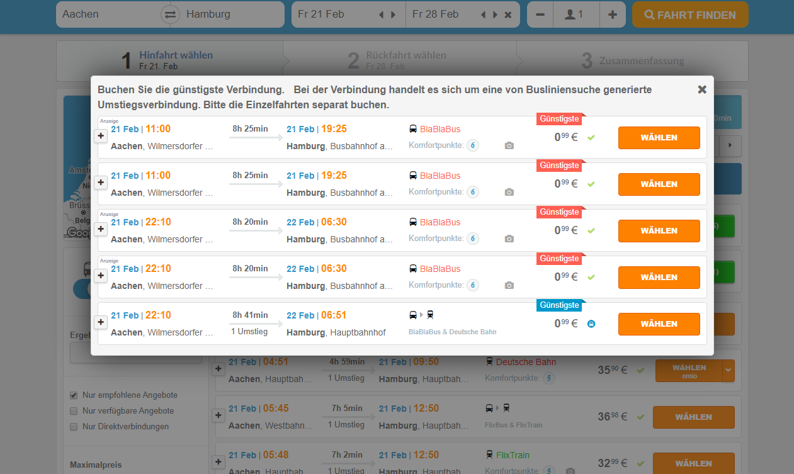Close the cheapest connection popup

(x=702, y=89)
